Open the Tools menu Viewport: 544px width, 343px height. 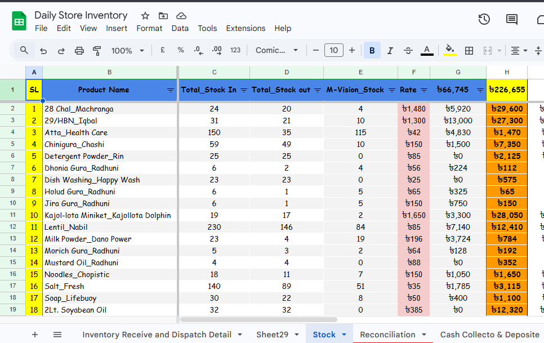click(x=207, y=28)
